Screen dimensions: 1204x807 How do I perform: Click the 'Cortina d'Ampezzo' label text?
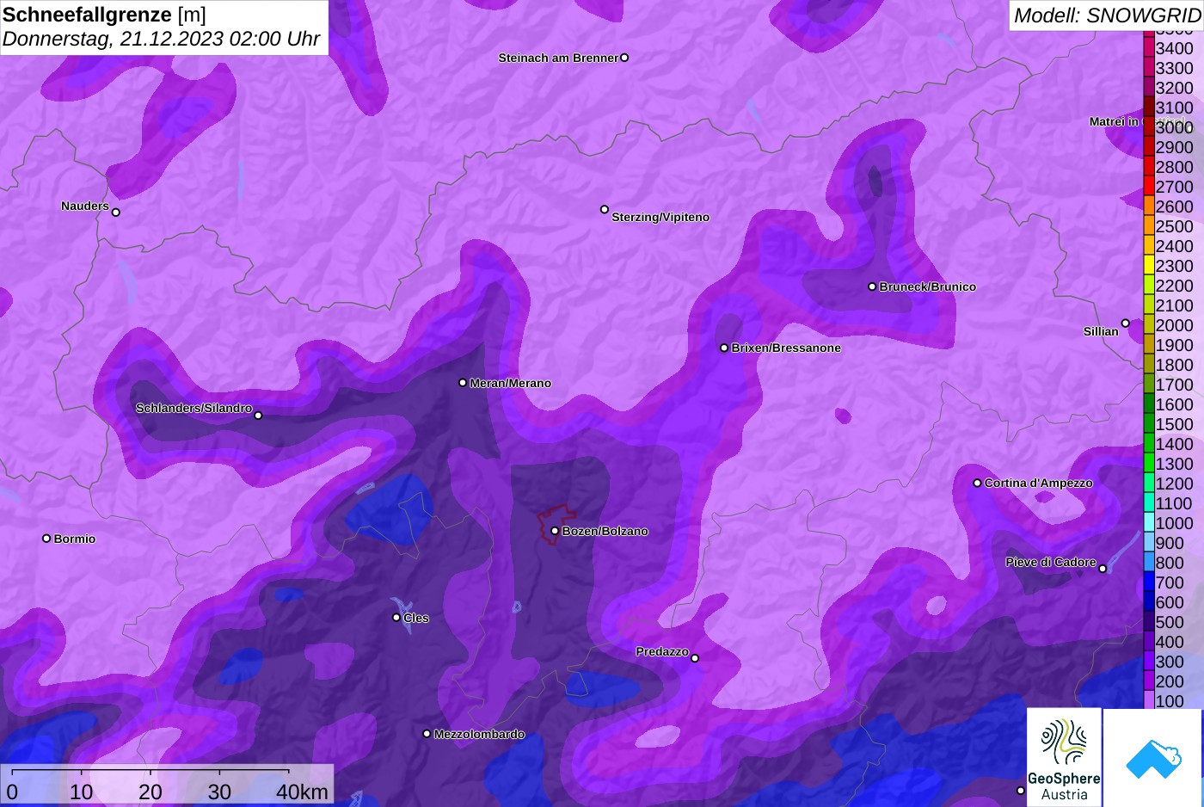[x=1039, y=483]
